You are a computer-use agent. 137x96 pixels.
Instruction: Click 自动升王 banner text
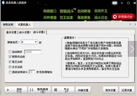101,11
